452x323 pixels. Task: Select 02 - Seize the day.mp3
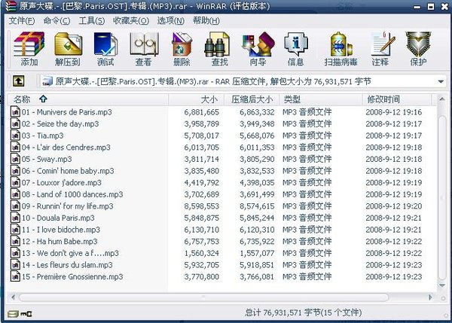point(60,123)
